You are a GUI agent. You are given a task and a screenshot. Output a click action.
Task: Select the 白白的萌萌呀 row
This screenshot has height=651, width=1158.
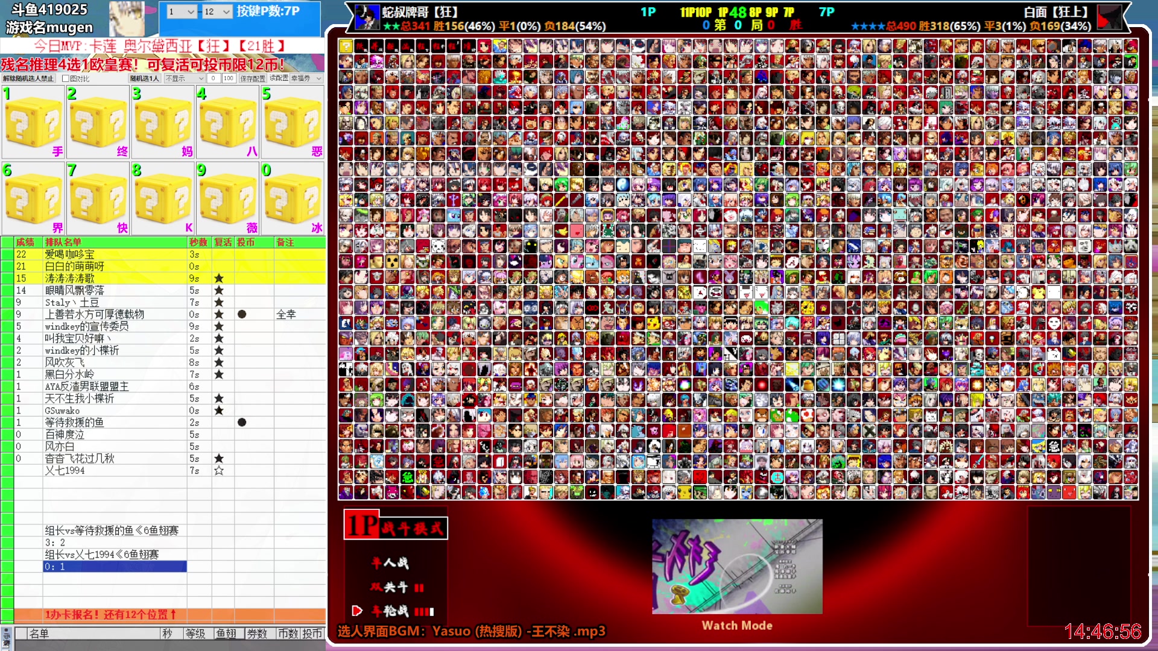point(163,266)
